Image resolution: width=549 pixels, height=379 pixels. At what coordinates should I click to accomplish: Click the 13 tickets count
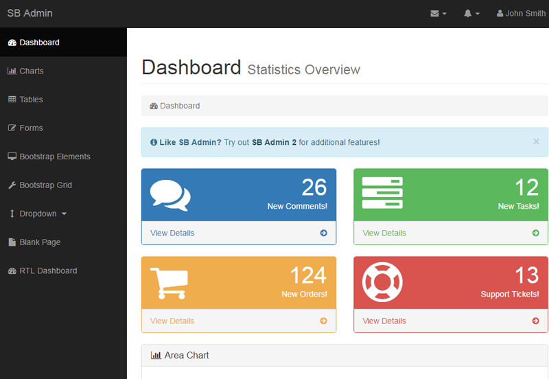526,275
